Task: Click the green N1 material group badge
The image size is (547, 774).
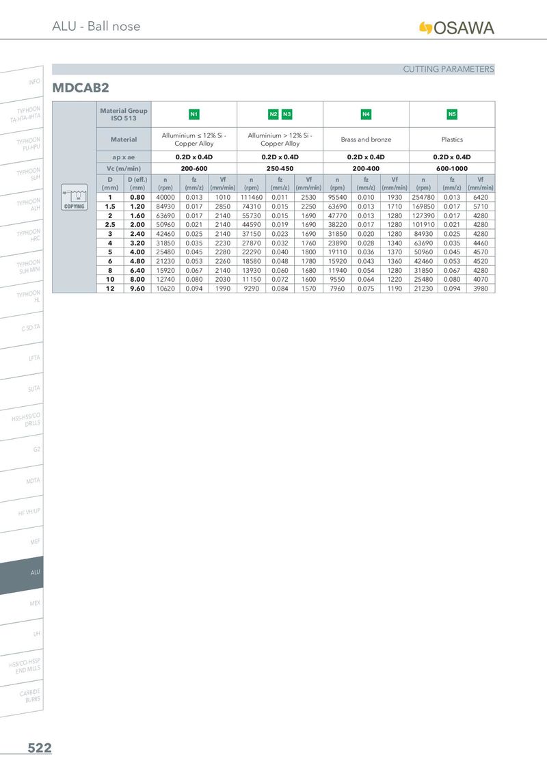Action: pyautogui.click(x=194, y=114)
